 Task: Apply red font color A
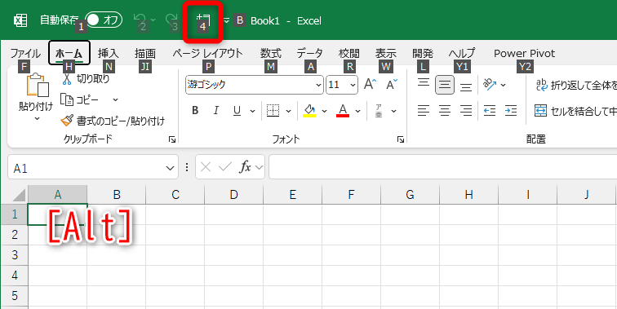point(343,111)
